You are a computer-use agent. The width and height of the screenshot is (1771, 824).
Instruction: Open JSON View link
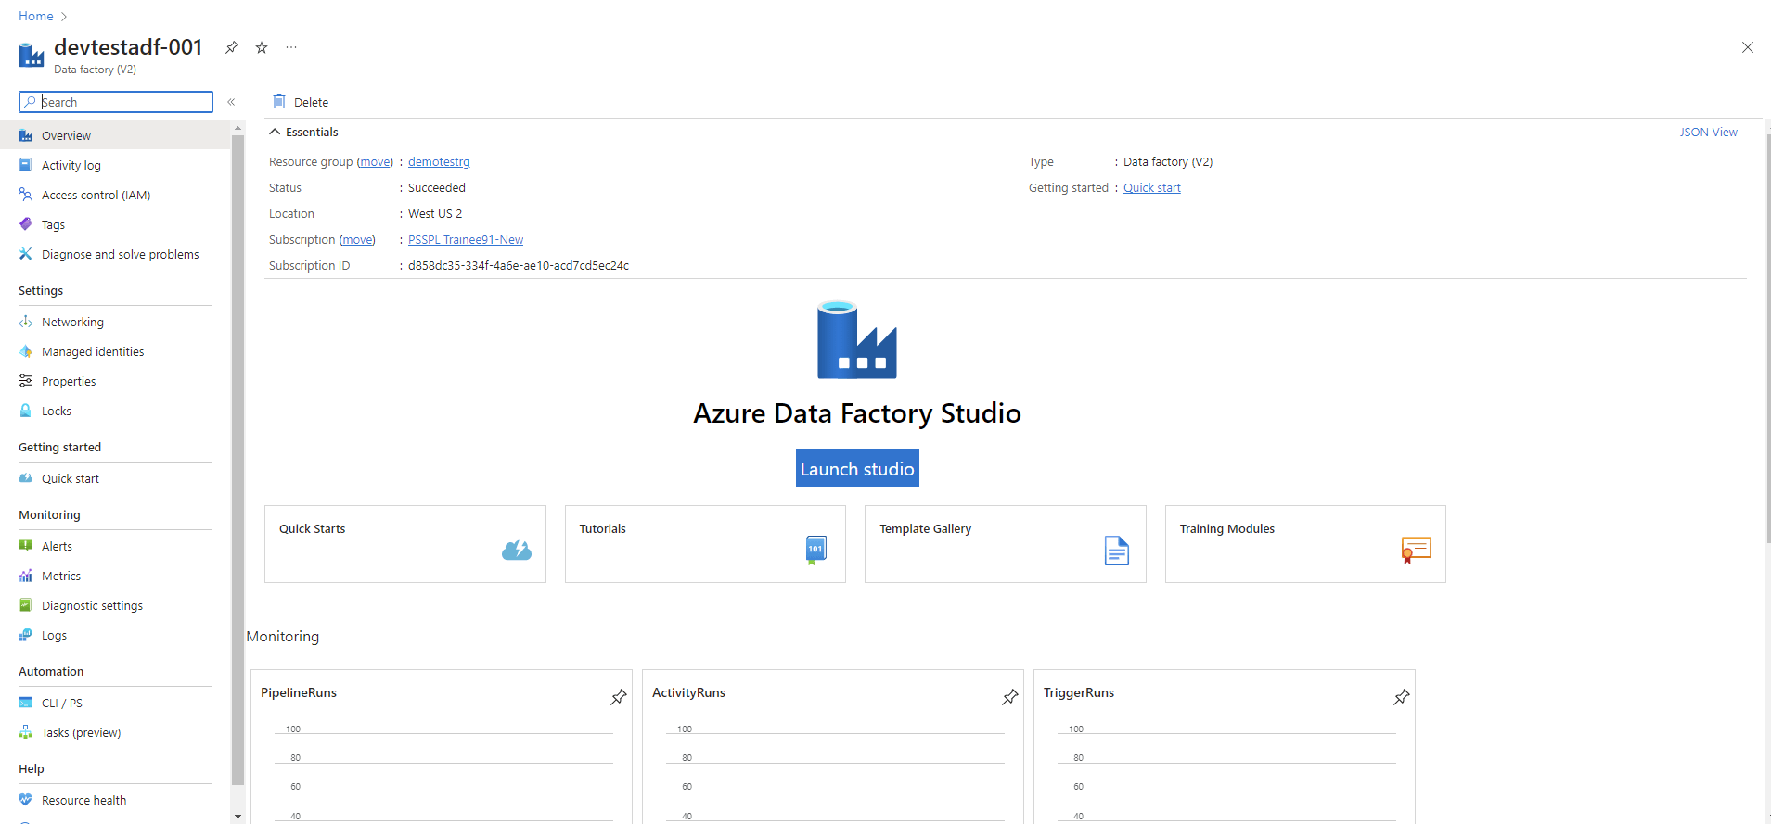click(x=1707, y=133)
